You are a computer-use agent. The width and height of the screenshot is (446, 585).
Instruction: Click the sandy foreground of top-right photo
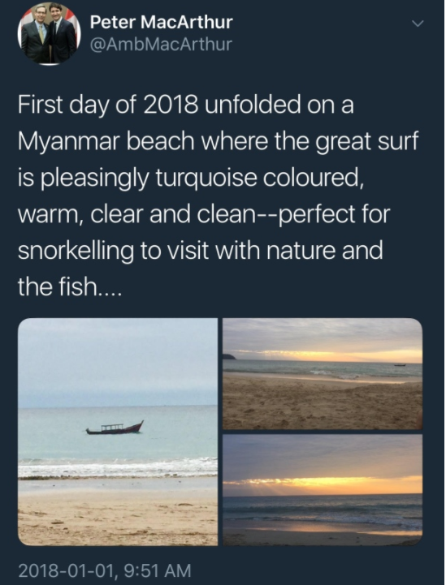pos(323,405)
